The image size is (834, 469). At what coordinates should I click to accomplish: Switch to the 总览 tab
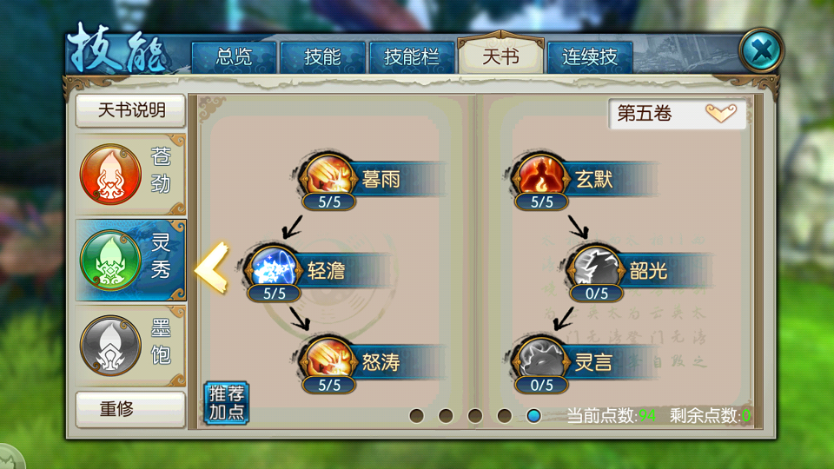click(234, 57)
